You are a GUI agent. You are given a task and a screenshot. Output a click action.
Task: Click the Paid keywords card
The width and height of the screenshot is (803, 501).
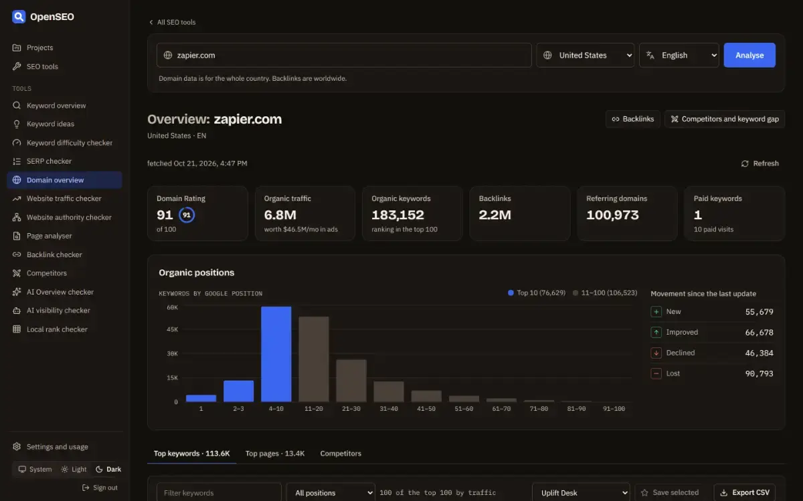point(734,213)
